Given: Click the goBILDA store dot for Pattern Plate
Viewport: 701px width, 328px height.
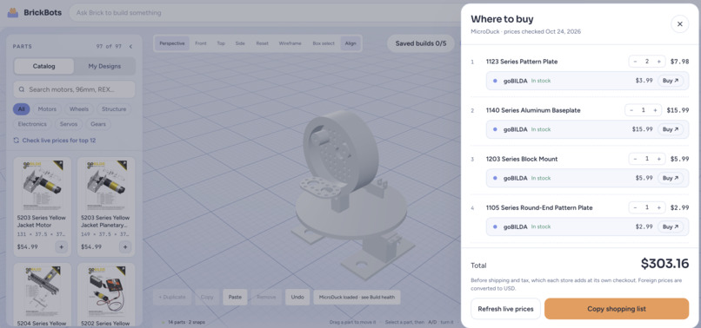Looking at the screenshot, I should (495, 81).
